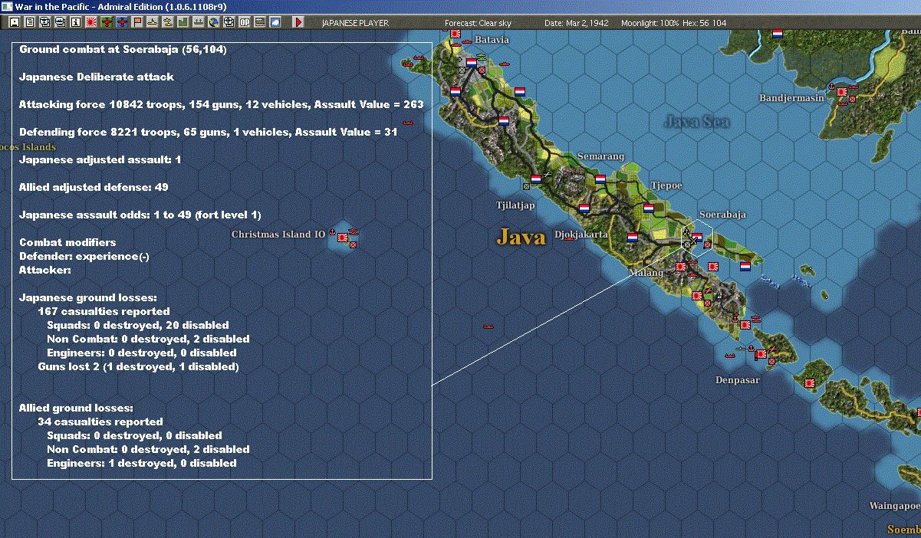Click the orange flag toolbar icon
The image size is (921, 538).
tap(137, 22)
